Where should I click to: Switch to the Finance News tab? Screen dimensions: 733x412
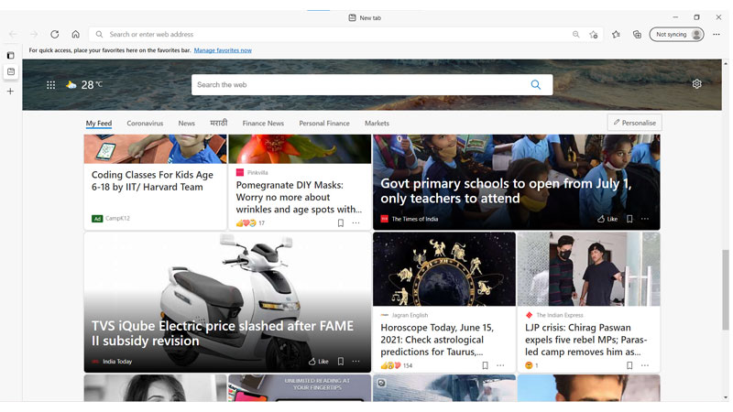pyautogui.click(x=263, y=124)
